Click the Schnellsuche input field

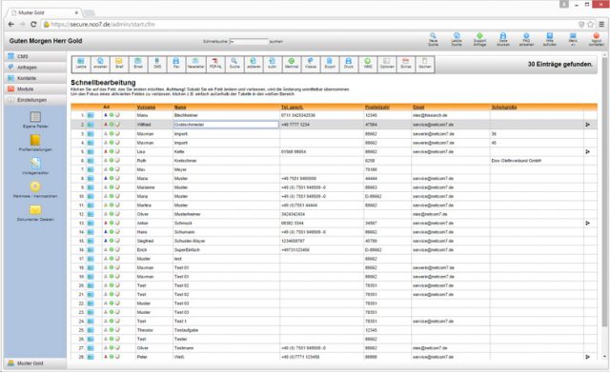click(x=249, y=41)
